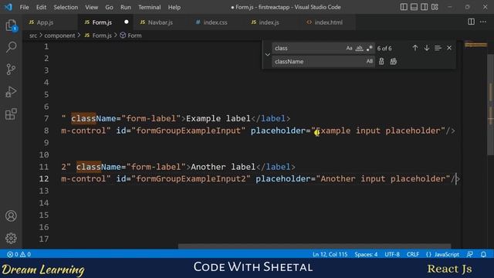
Task: Open the Run and Debug view
Action: 11,92
